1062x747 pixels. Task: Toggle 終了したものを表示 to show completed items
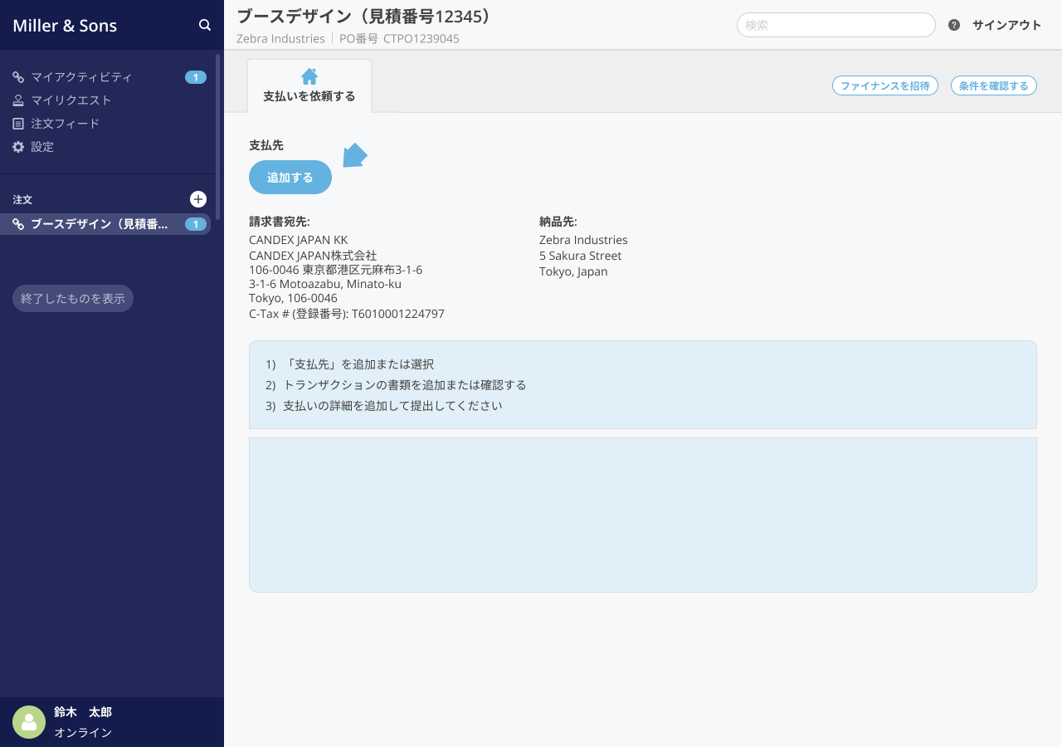(x=72, y=299)
